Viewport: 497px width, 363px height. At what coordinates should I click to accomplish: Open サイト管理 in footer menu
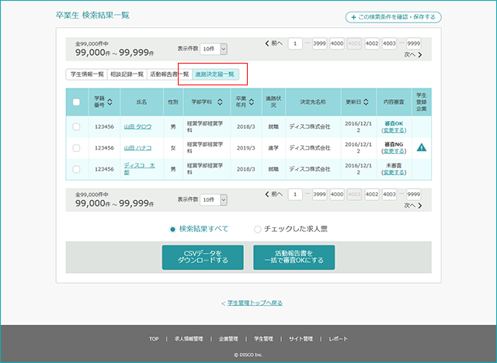301,339
